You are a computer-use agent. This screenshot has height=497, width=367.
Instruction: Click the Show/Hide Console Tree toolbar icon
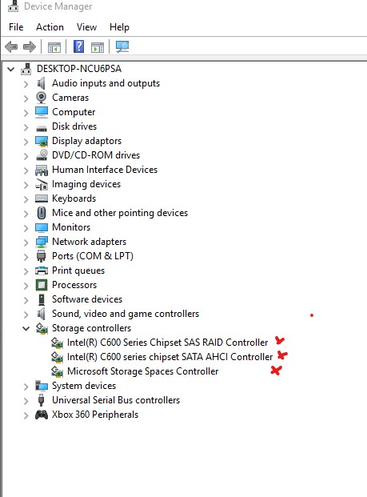coord(54,47)
